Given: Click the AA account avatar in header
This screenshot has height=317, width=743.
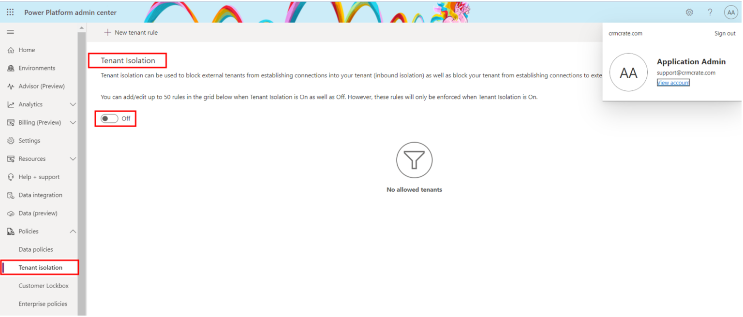Looking at the screenshot, I should pos(731,13).
